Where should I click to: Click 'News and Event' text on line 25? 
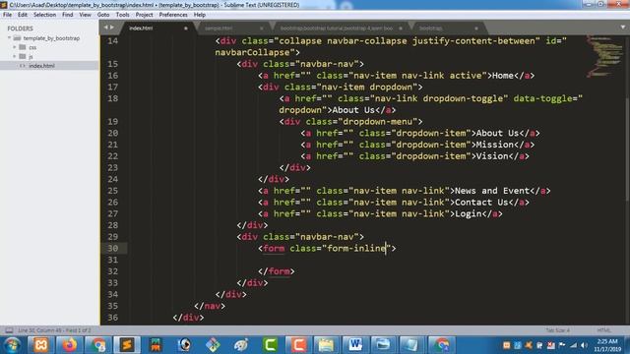(x=492, y=191)
